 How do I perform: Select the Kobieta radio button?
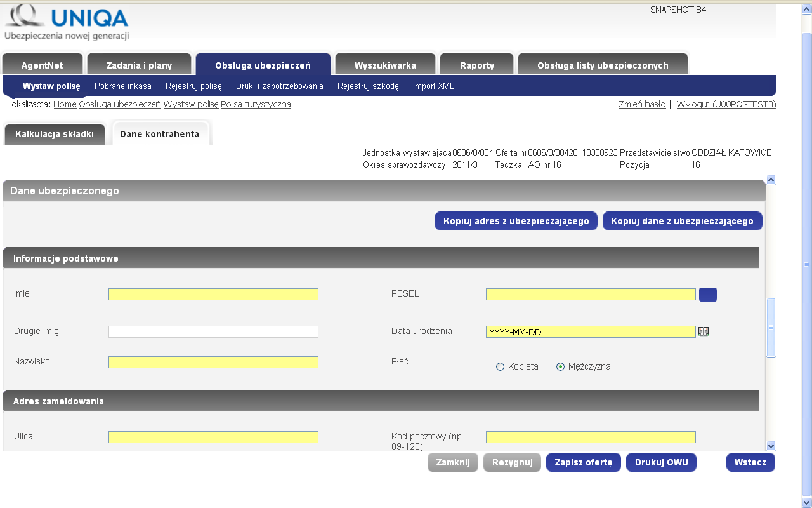pyautogui.click(x=500, y=366)
